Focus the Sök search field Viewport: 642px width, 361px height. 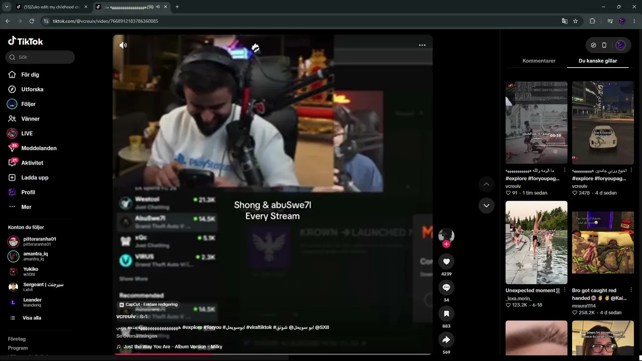40,57
